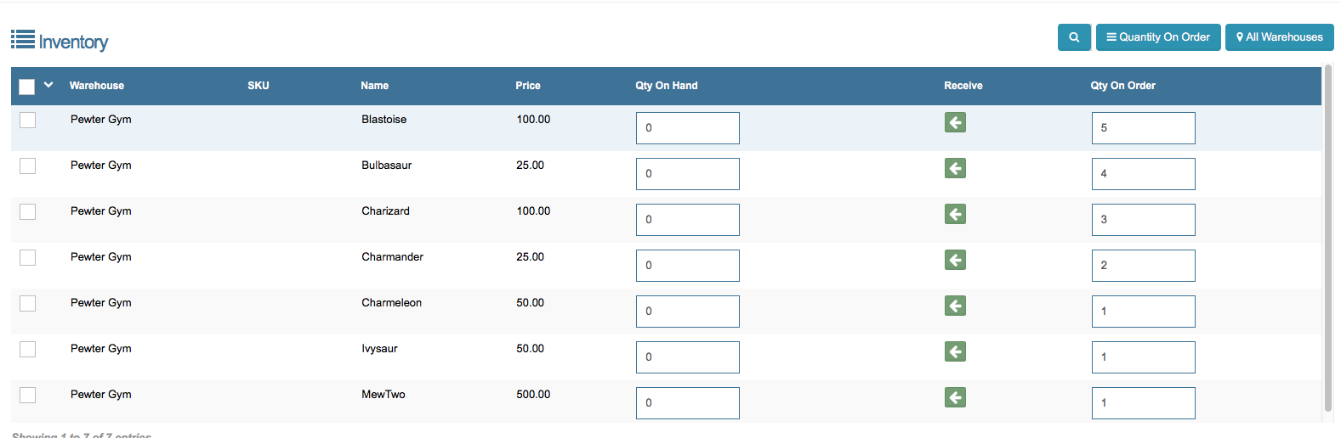
Task: Click the receive arrow for Blastoise
Action: (x=955, y=123)
